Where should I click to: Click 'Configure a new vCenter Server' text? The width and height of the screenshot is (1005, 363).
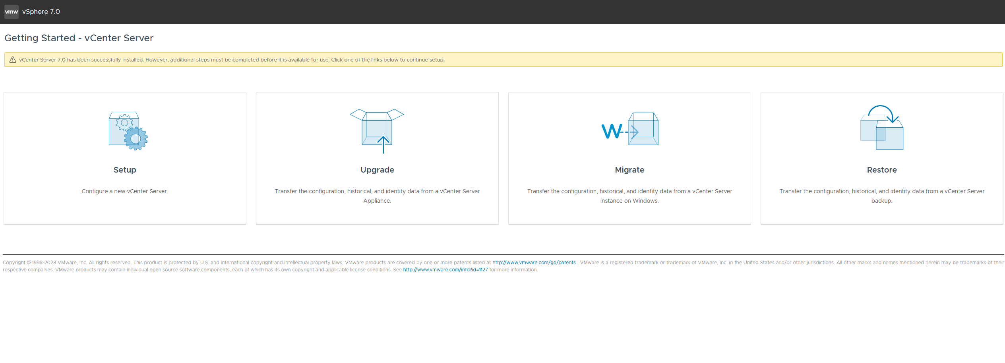(x=125, y=191)
